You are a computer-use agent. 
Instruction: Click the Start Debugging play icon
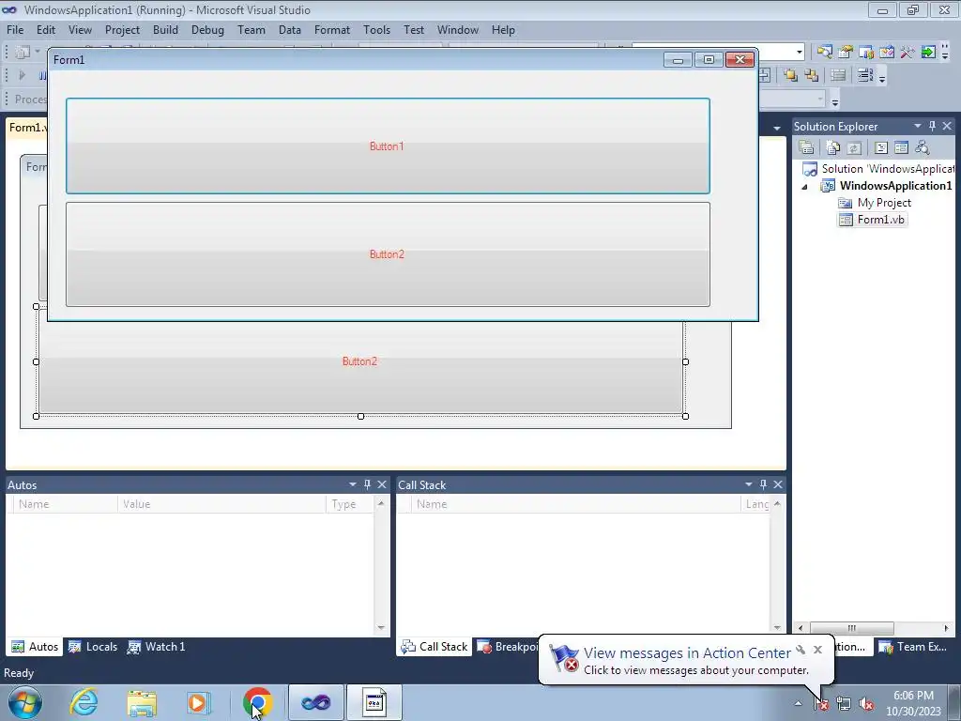[x=23, y=75]
